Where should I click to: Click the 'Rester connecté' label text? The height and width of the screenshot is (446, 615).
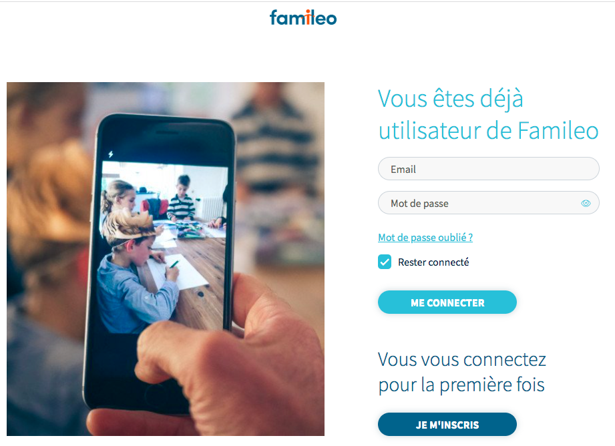[433, 262]
